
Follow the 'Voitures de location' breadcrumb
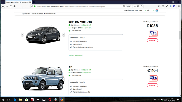point(37,13)
